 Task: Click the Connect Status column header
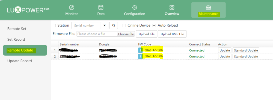click(203, 44)
